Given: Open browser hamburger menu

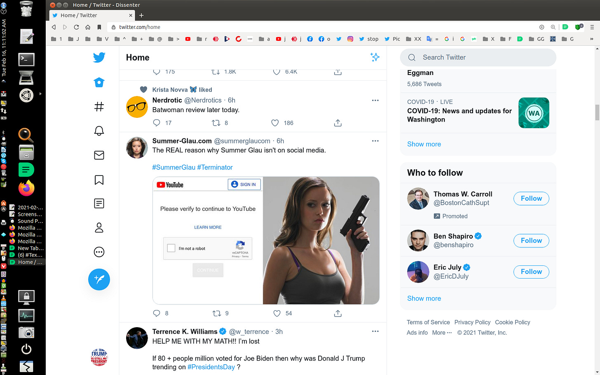Looking at the screenshot, I should [592, 27].
